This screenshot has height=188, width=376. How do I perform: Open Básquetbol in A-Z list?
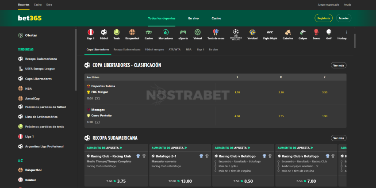click(30, 170)
